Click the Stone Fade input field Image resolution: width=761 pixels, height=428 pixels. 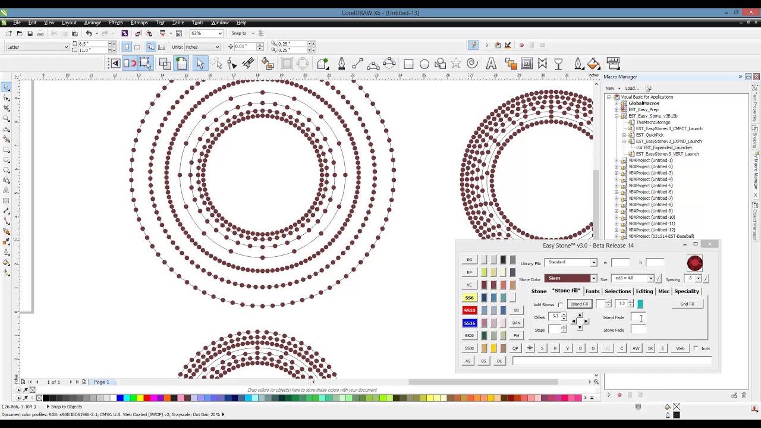click(x=637, y=330)
